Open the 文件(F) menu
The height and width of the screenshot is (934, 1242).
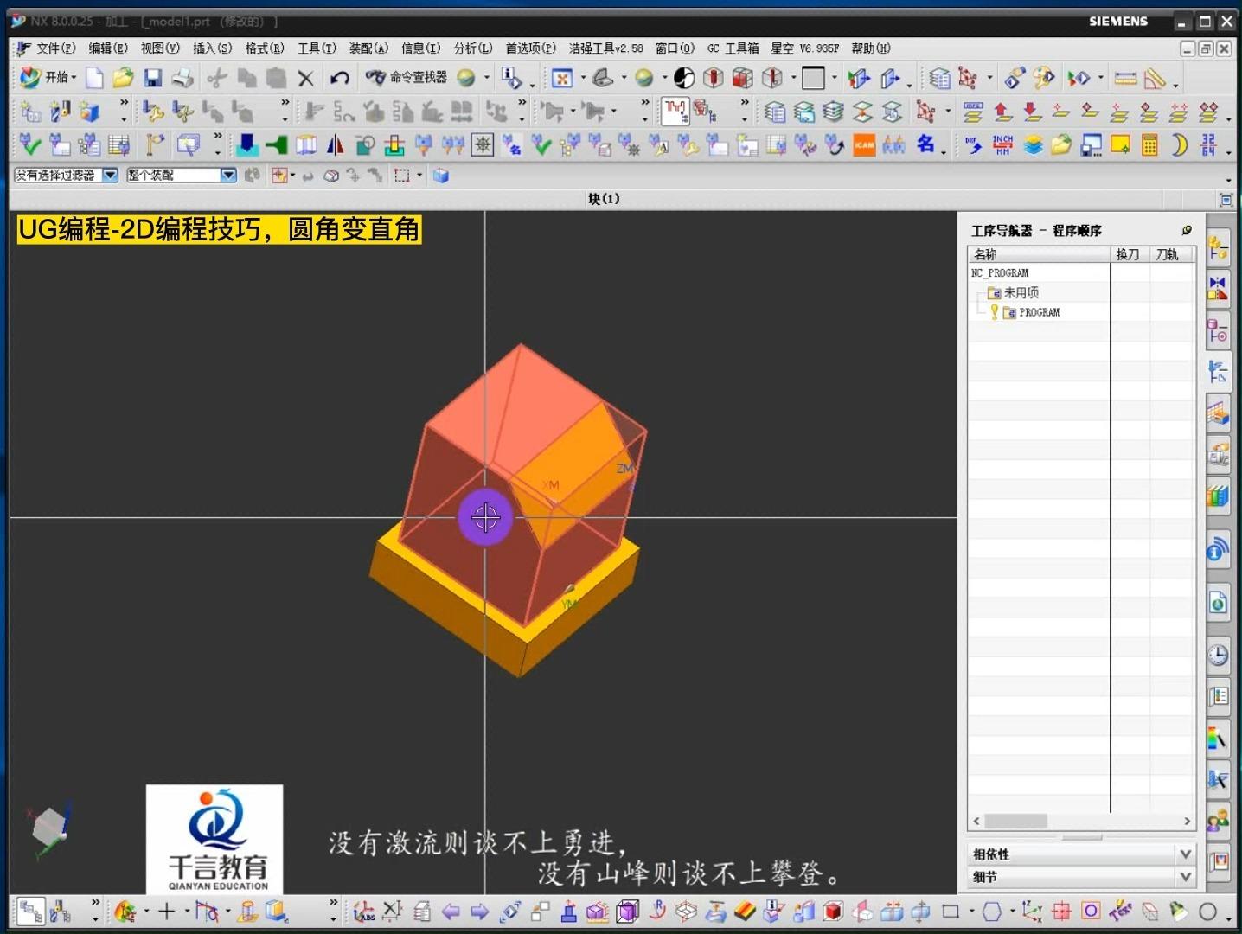[x=54, y=48]
